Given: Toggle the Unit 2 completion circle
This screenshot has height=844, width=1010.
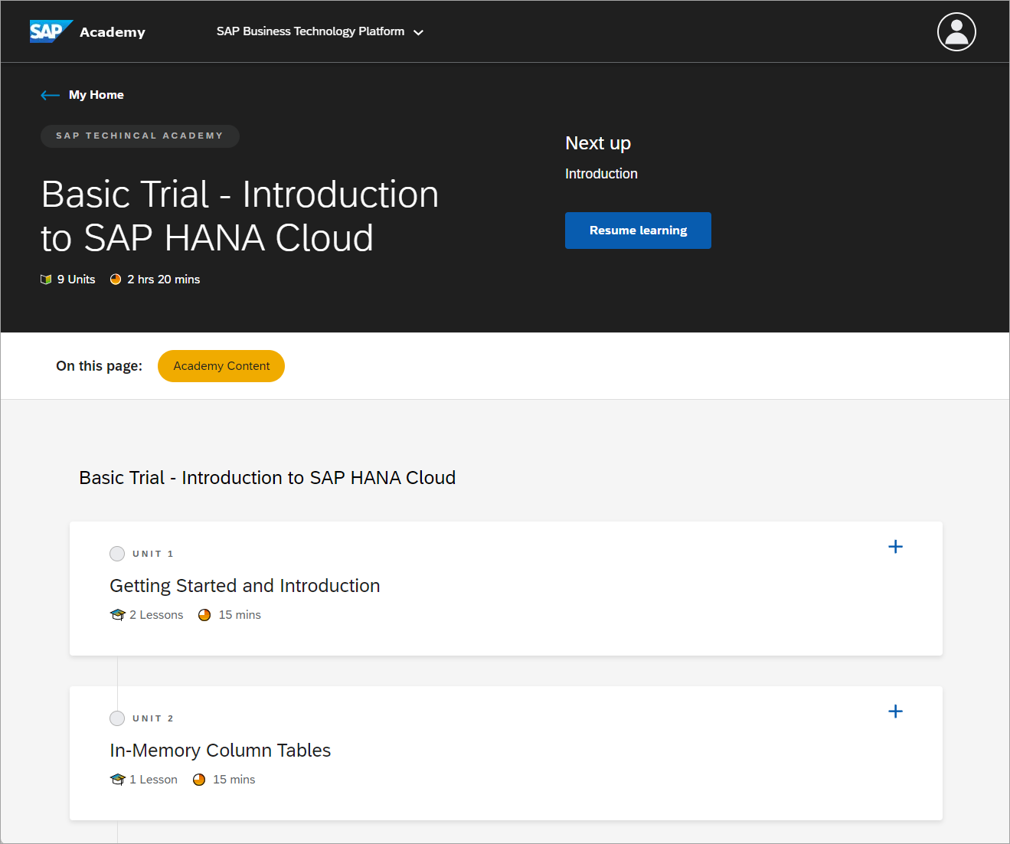Looking at the screenshot, I should click(117, 718).
